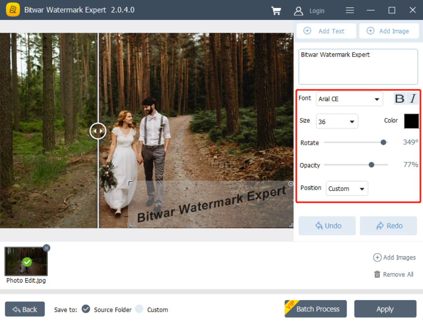Click the Undo button
This screenshot has height=324, width=423.
(x=327, y=226)
